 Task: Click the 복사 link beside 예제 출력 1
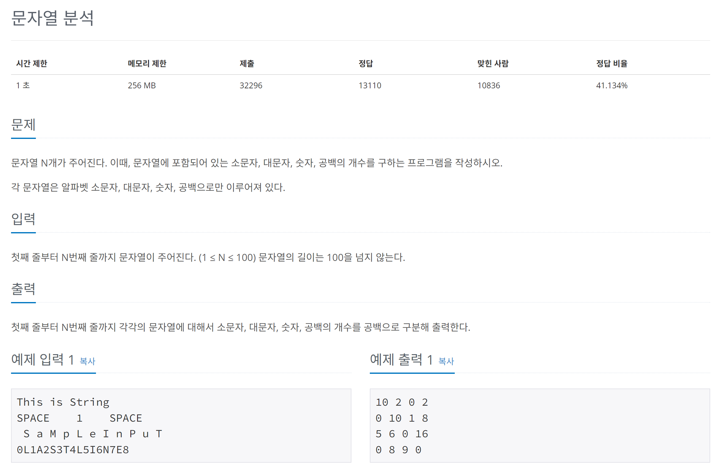[446, 361]
